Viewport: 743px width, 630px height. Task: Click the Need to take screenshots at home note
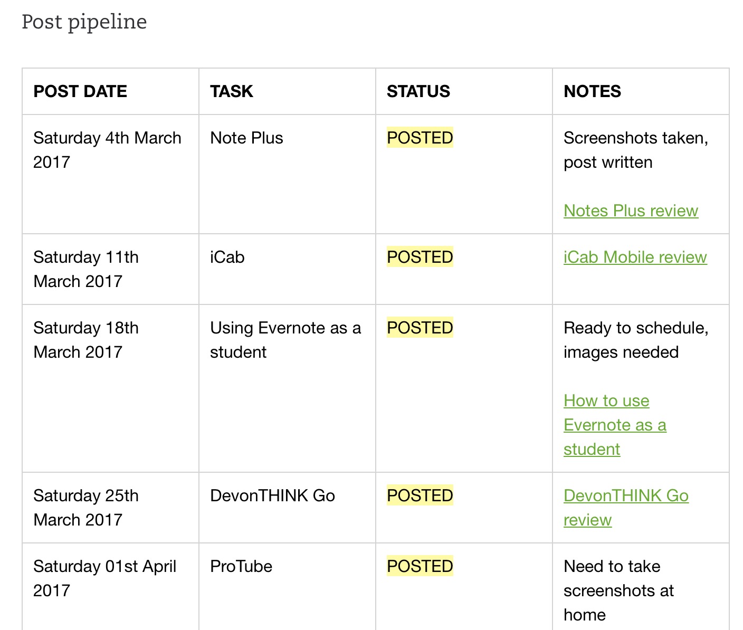pyautogui.click(x=618, y=590)
